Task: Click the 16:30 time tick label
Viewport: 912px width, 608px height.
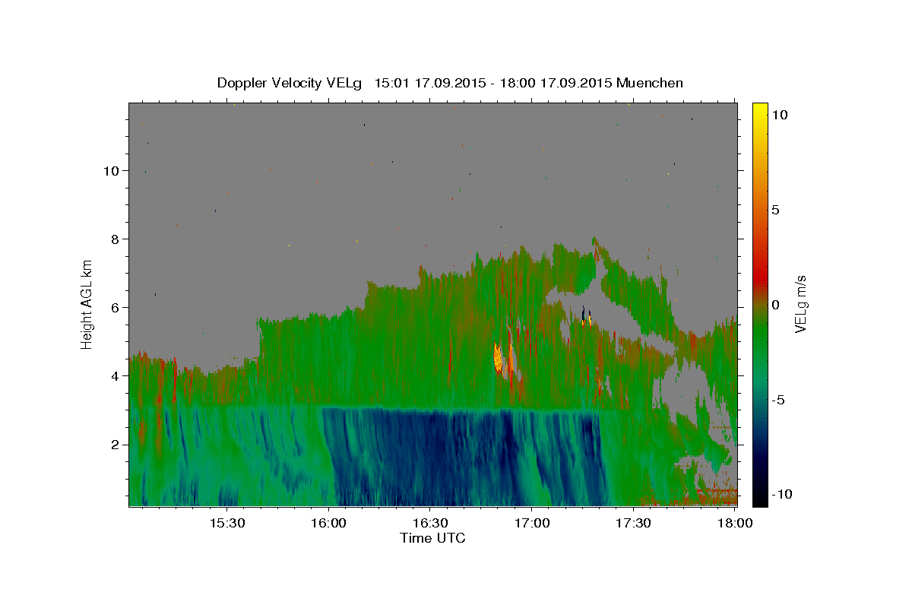Action: [x=429, y=523]
